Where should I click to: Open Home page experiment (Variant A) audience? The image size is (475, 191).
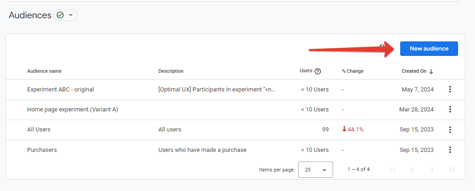(x=73, y=110)
